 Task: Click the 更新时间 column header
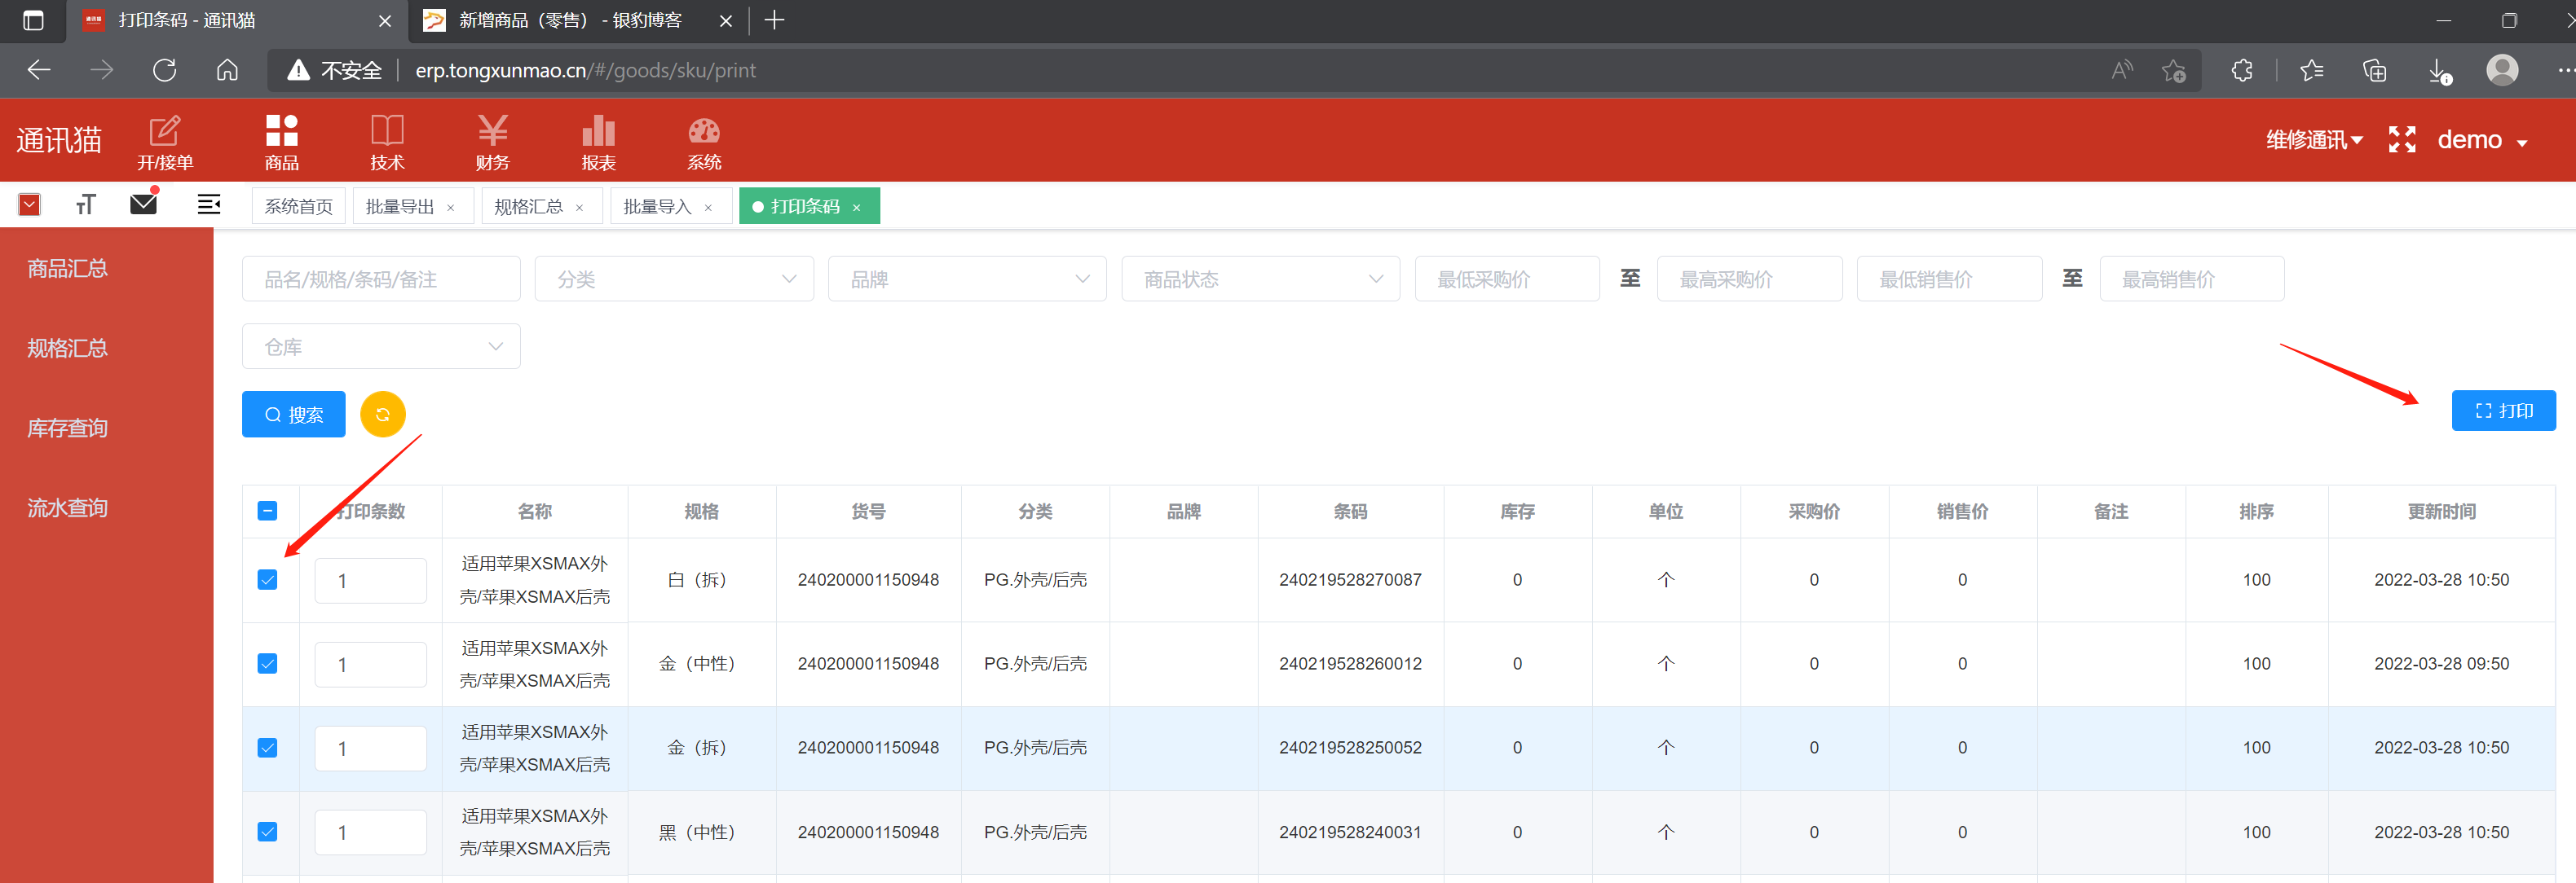pyautogui.click(x=2441, y=512)
